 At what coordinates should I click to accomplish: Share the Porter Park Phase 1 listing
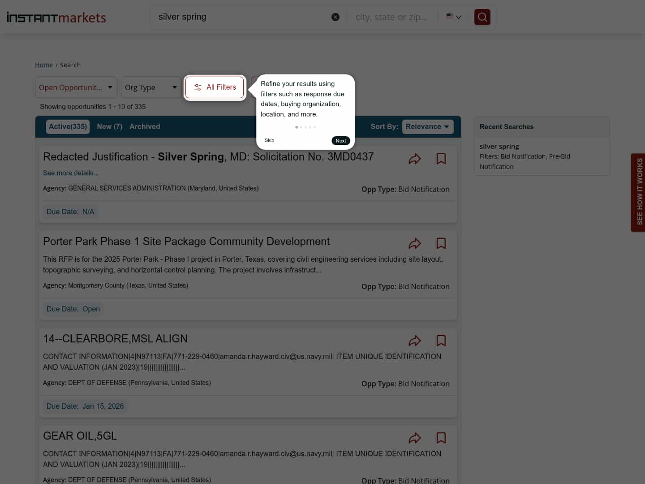point(414,243)
